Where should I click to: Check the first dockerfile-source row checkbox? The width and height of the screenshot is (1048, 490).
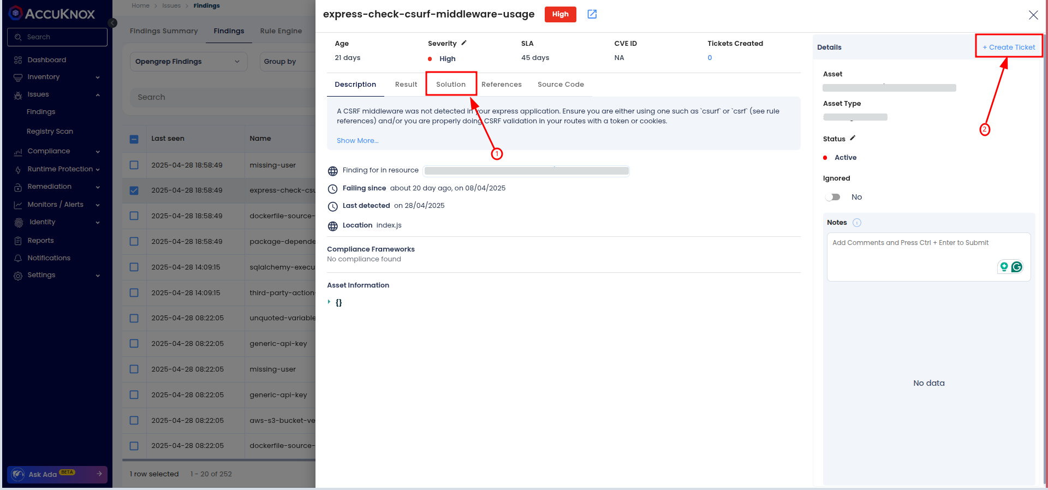point(134,216)
